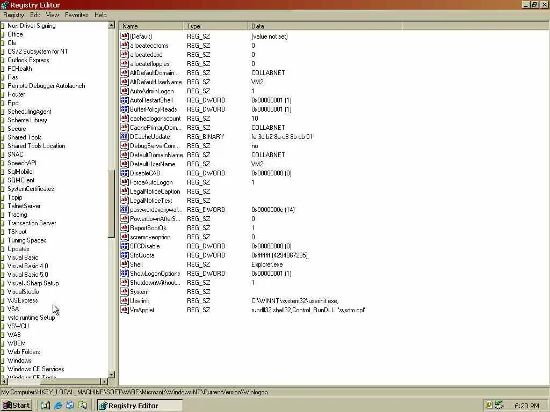Select the Windows CE Services key
Viewport: 550px width, 412px height.
click(x=36, y=369)
